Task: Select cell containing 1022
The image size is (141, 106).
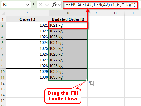Action: pyautogui.click(x=27, y=31)
